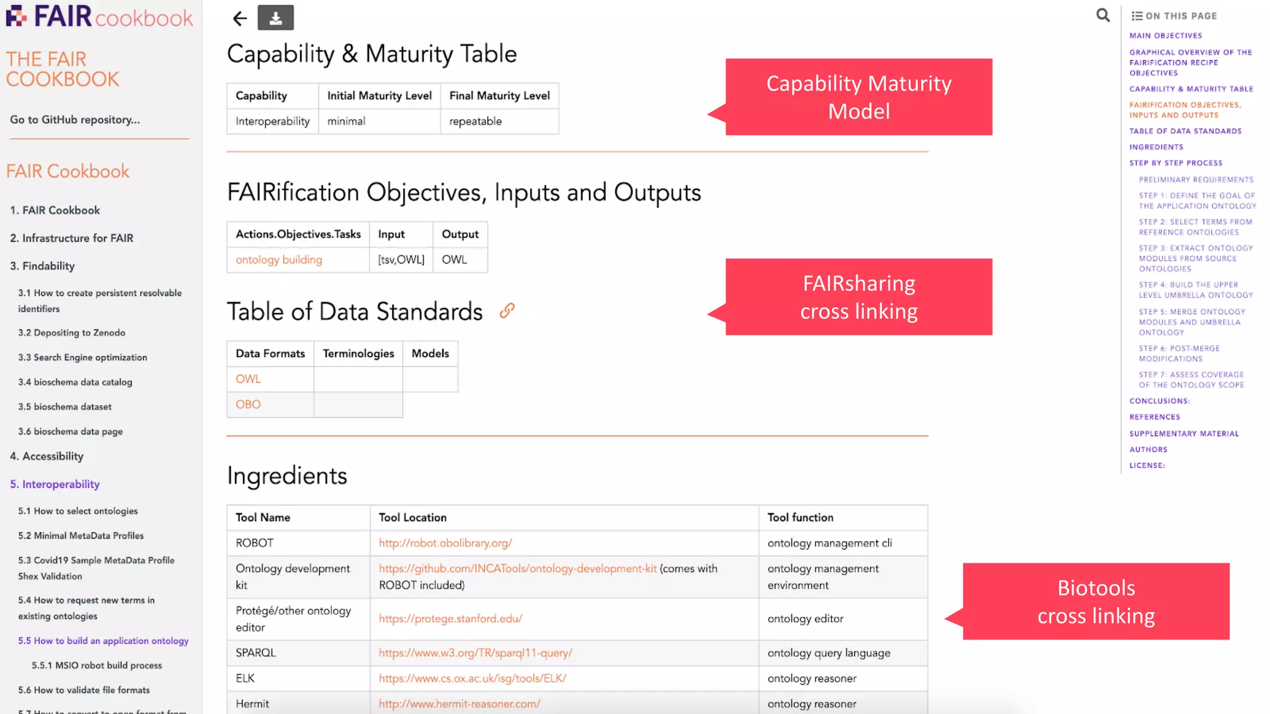Click the On This Page list icon

coord(1137,16)
